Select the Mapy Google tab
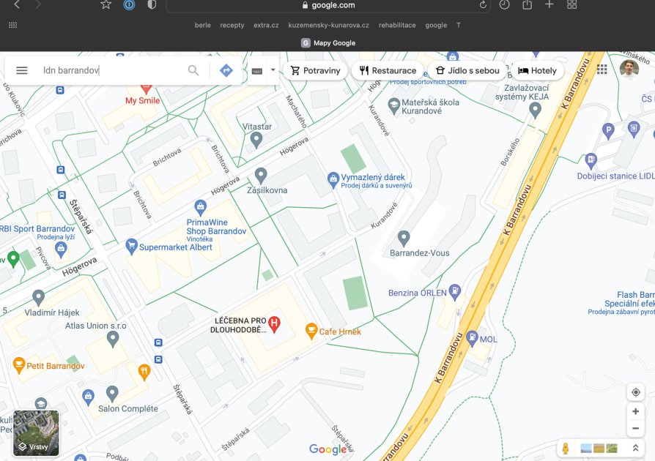 [328, 42]
